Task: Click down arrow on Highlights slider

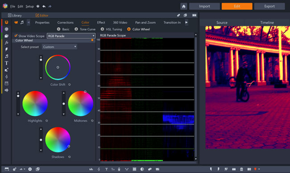Action: pos(18,114)
